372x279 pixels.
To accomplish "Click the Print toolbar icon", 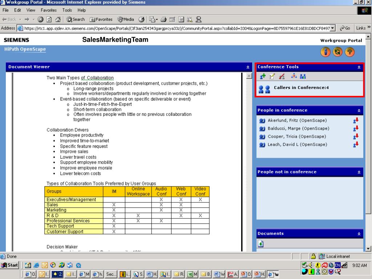I will tap(163, 19).
